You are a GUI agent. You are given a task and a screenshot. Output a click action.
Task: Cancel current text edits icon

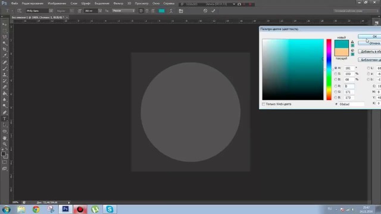[x=205, y=11]
